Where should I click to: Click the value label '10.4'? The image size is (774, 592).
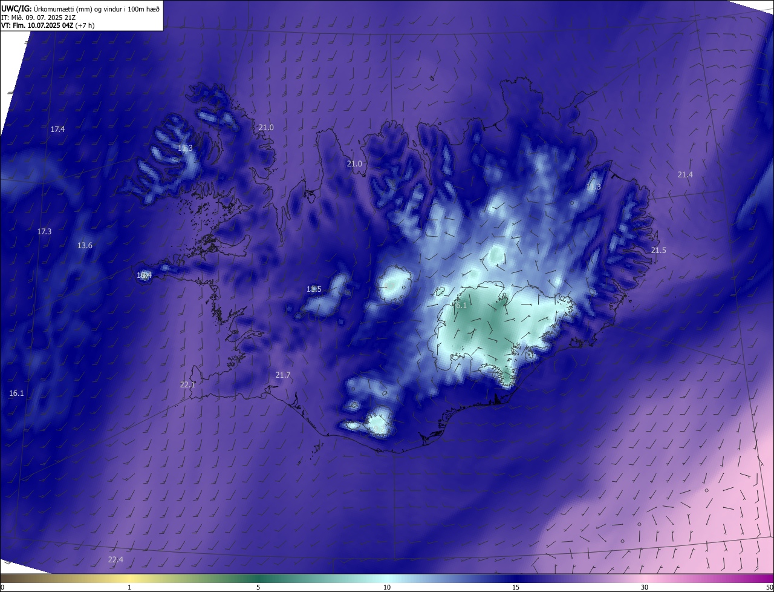pos(144,275)
